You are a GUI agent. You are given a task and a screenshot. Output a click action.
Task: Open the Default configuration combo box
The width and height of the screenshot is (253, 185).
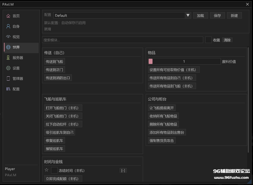click(x=122, y=15)
